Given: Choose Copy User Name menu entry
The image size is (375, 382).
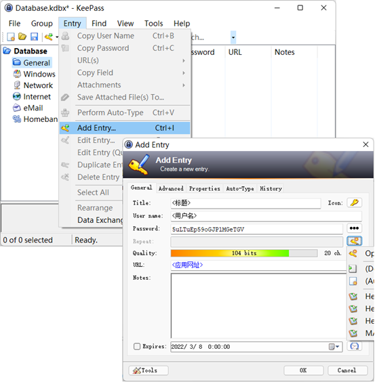Looking at the screenshot, I should (125, 36).
